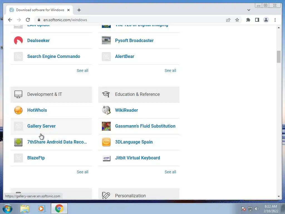Close the Download software for Windows tab

point(68,10)
